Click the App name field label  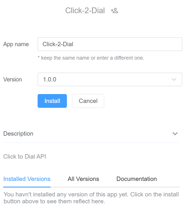[x=16, y=44]
